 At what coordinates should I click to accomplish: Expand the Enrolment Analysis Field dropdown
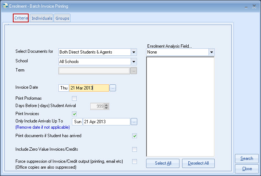(211, 52)
